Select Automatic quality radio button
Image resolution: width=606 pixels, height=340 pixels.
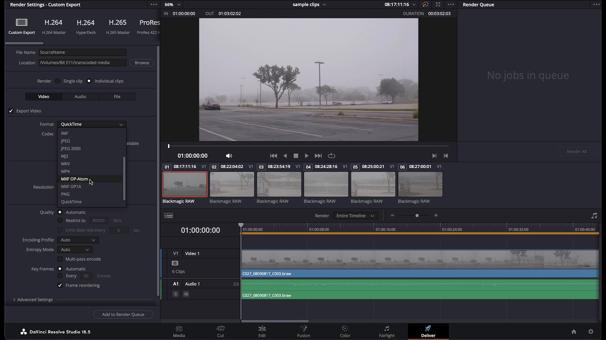(60, 212)
